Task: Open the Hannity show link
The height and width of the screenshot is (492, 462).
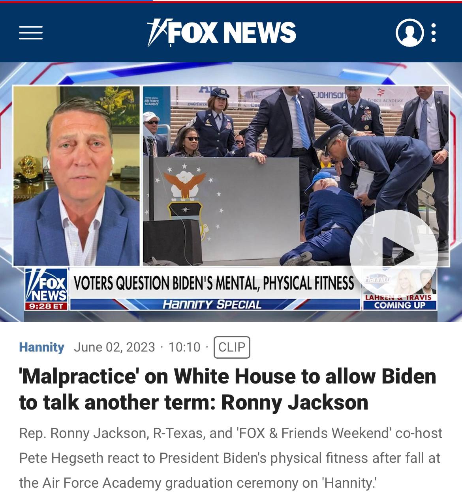Action: click(41, 347)
